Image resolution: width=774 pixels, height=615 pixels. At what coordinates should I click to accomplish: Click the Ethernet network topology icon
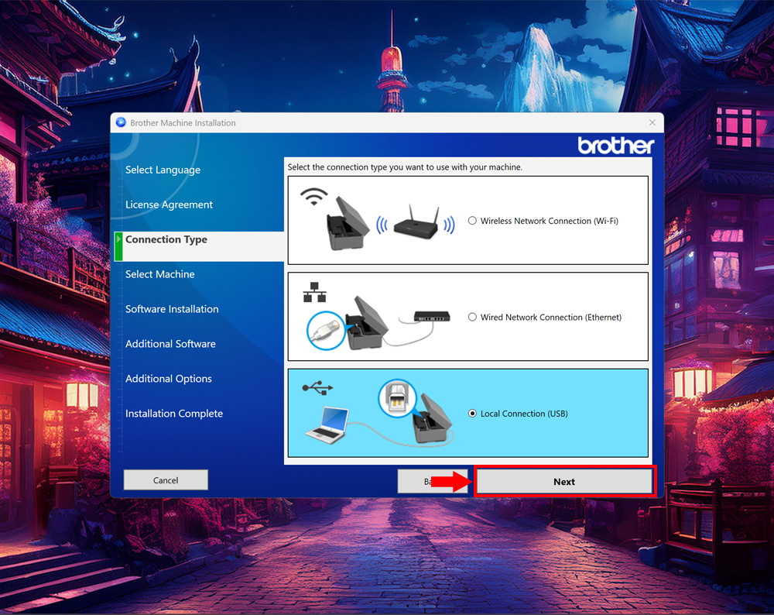(314, 292)
